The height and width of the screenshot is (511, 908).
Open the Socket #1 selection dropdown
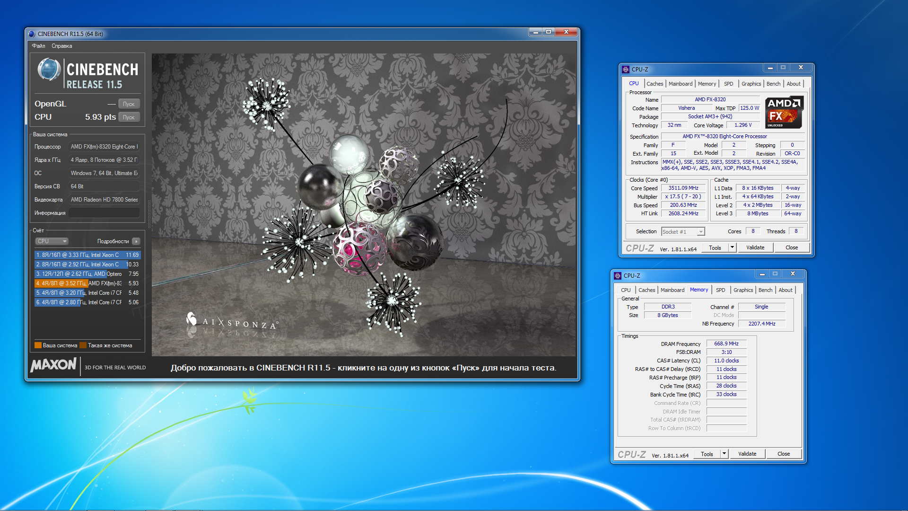coord(683,231)
